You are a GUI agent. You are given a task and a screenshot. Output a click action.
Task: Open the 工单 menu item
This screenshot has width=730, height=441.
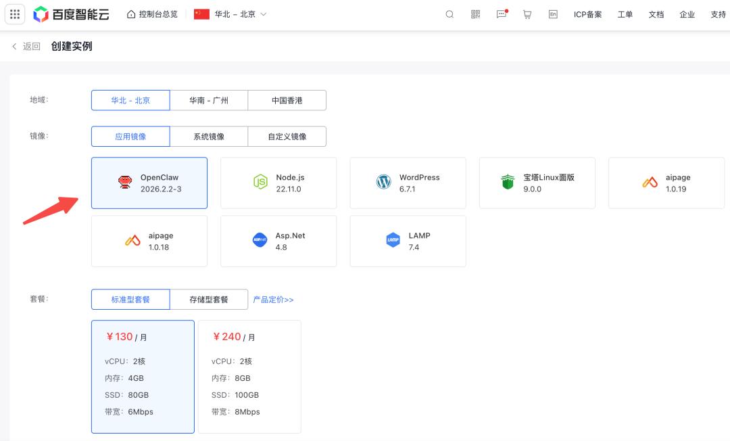point(625,14)
